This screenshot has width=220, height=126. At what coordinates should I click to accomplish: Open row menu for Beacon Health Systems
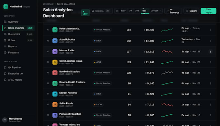(x=211, y=83)
